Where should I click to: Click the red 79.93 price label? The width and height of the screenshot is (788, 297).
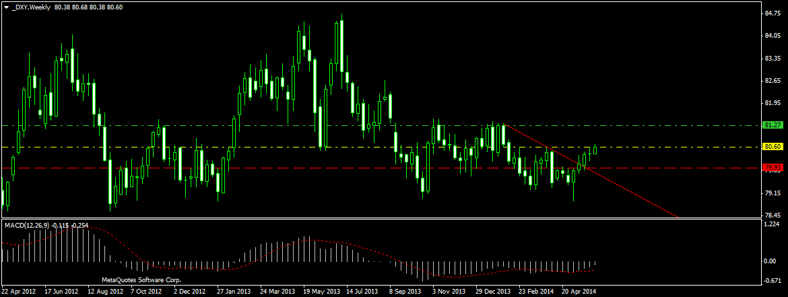click(x=771, y=167)
